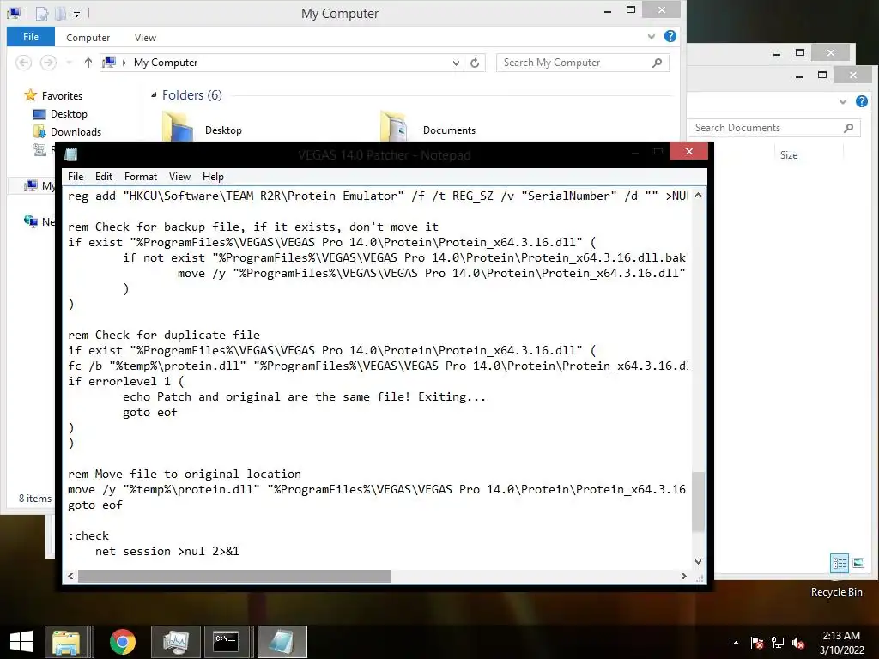Image resolution: width=879 pixels, height=659 pixels.
Task: Switch to Command Prompt on the taskbar
Action: click(x=227, y=642)
